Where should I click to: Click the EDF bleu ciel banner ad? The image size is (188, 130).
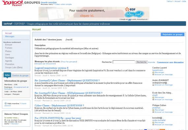click(x=94, y=14)
